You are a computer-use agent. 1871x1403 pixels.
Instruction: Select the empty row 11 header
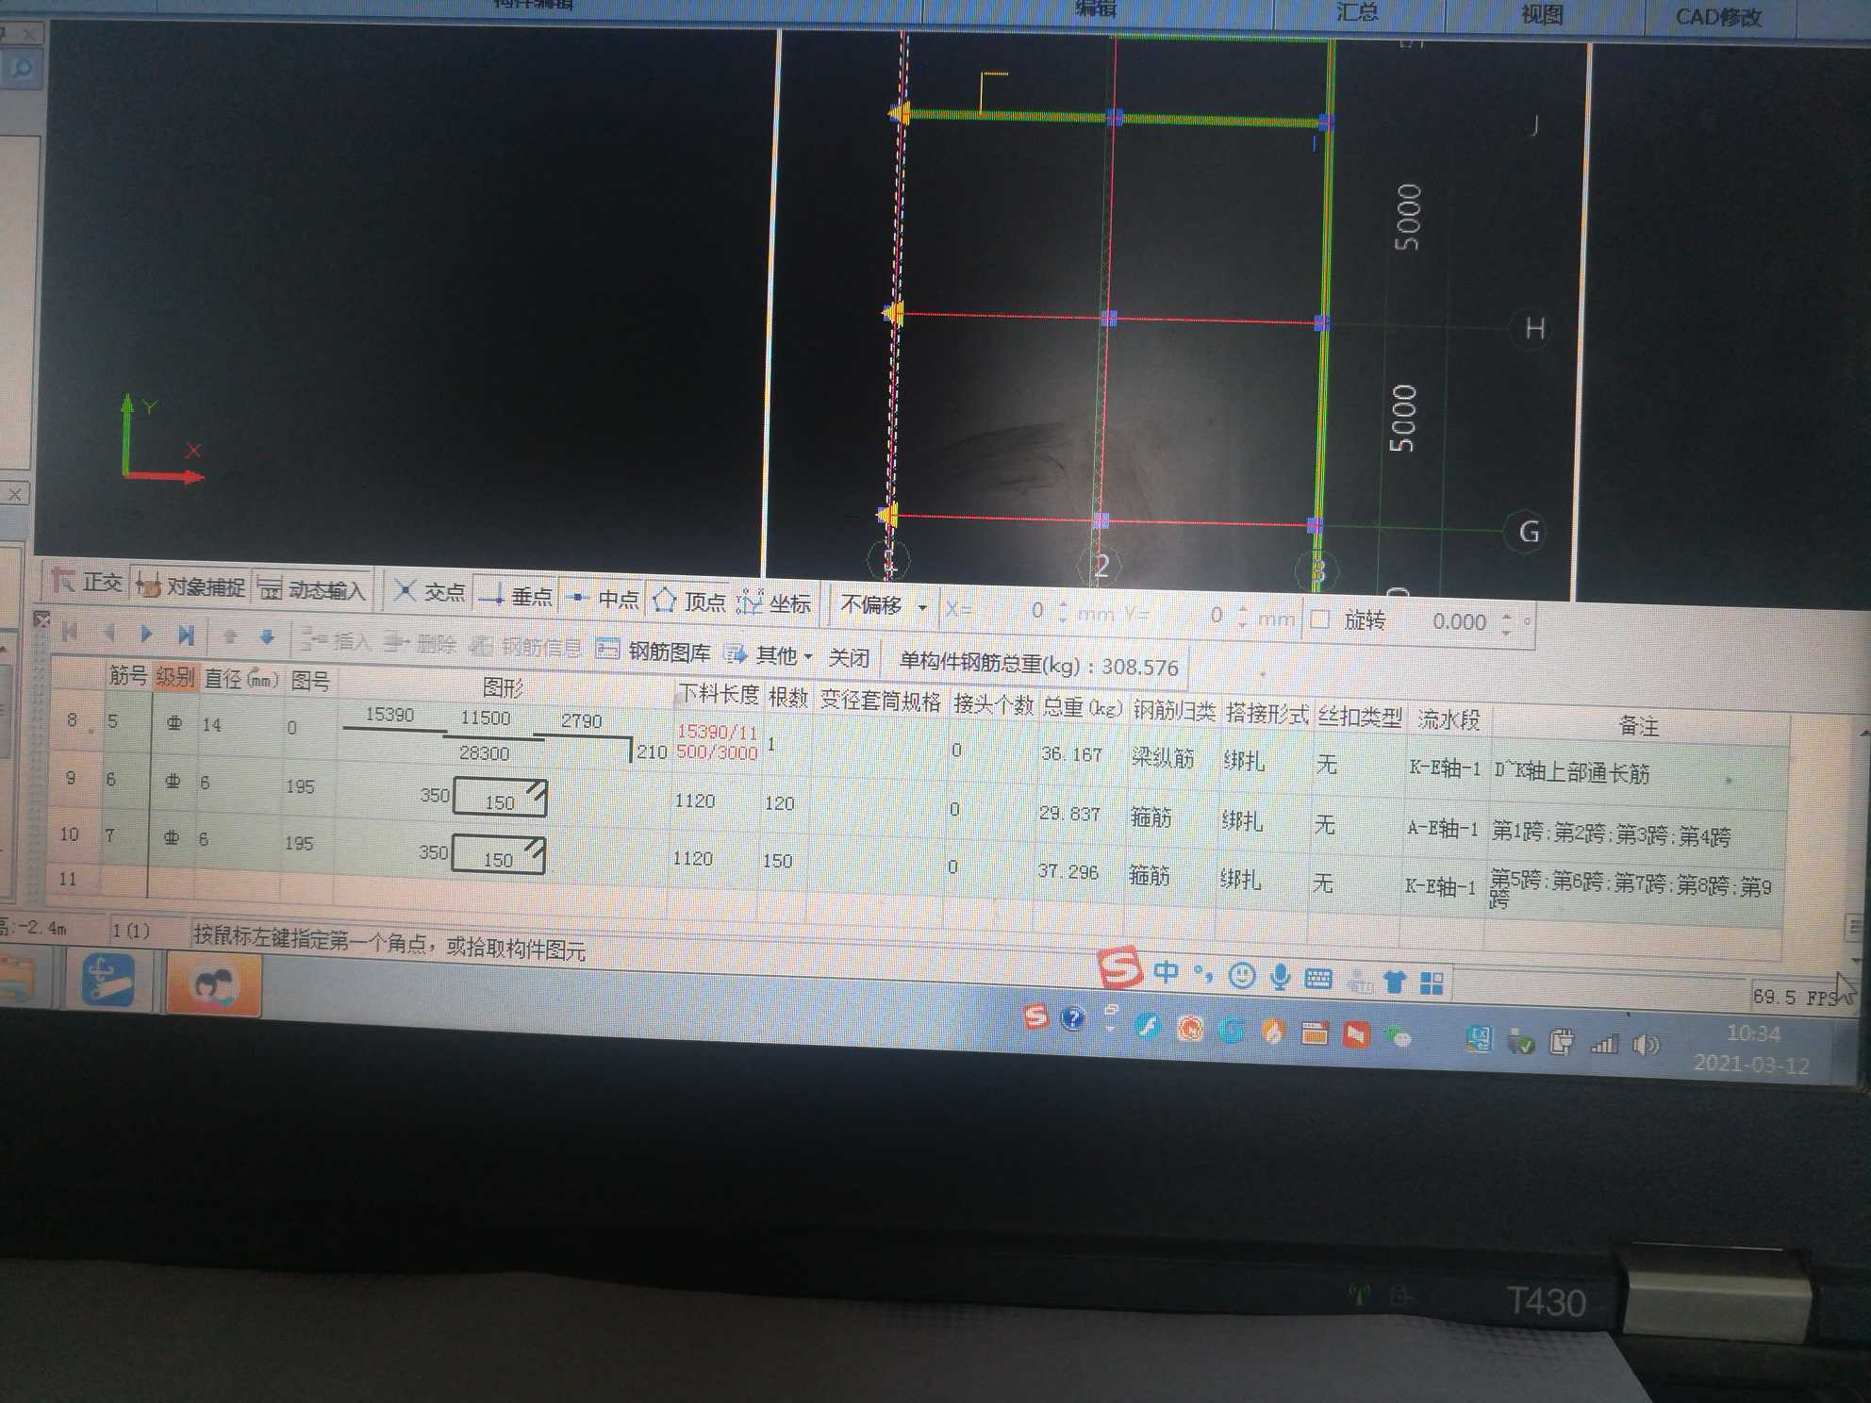(x=68, y=879)
